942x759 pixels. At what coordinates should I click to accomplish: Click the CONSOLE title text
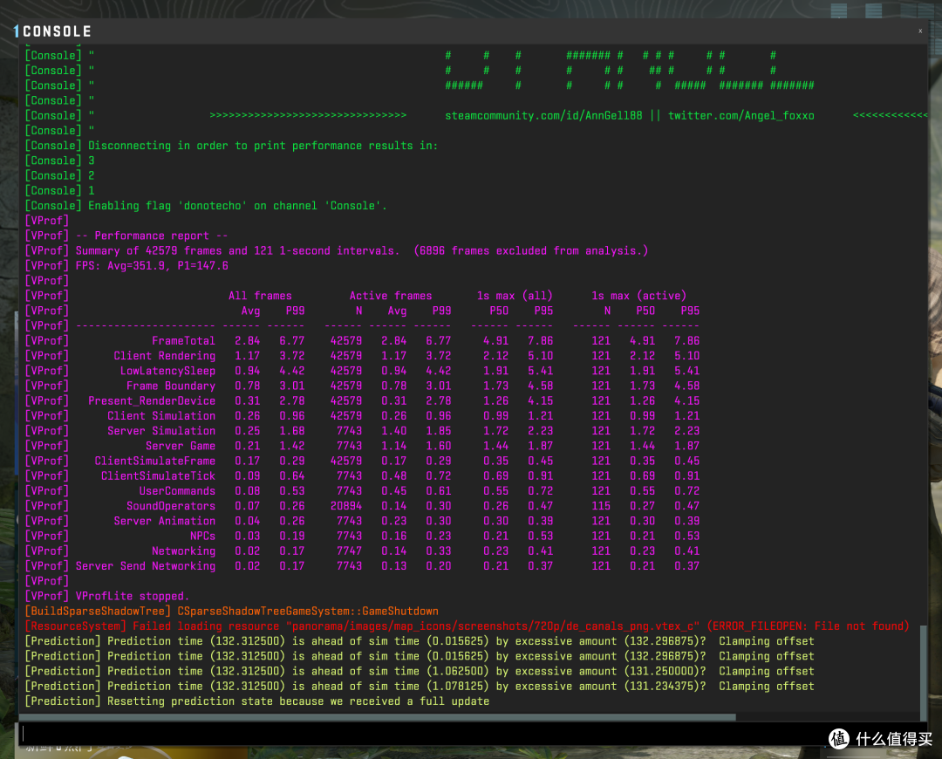(57, 31)
